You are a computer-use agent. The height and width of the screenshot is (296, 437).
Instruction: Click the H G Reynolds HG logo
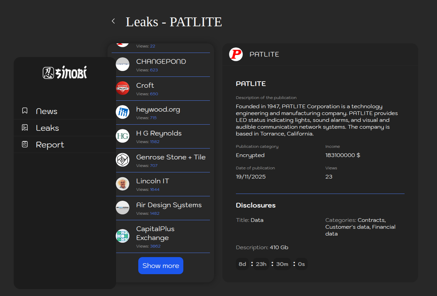pos(123,136)
